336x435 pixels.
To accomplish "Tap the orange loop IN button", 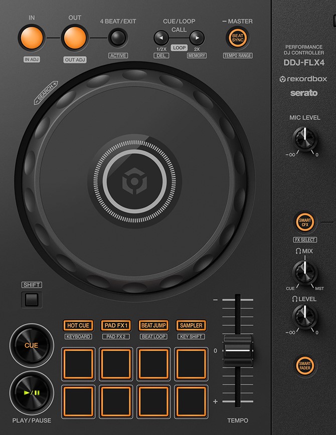I will (32, 38).
